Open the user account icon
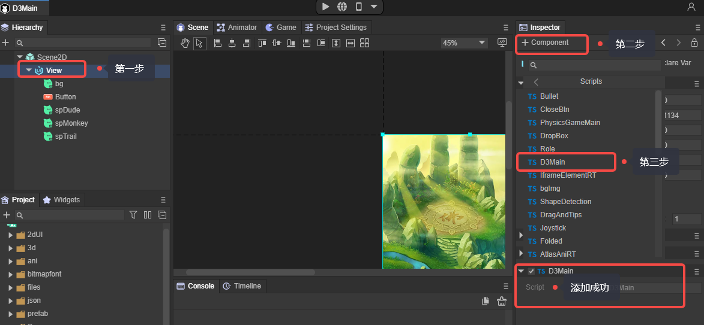The image size is (704, 325). pyautogui.click(x=691, y=7)
